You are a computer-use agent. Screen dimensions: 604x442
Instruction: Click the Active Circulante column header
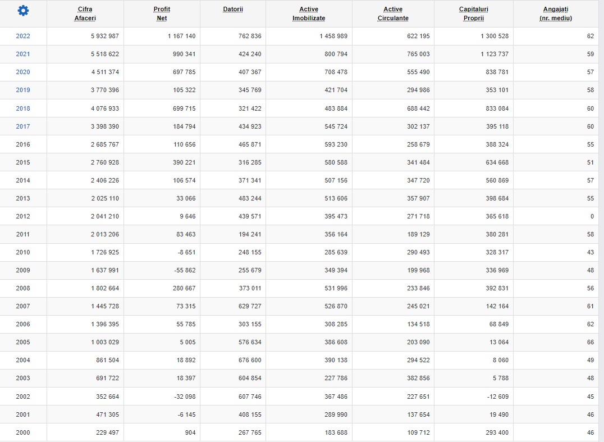click(393, 13)
